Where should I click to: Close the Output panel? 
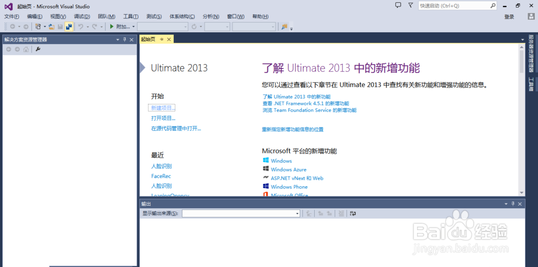[x=520, y=204]
